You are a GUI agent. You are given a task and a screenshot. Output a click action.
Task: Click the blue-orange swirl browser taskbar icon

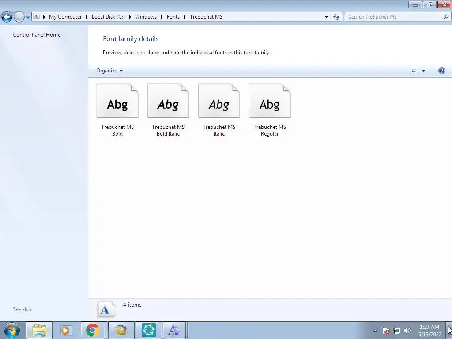point(121,330)
